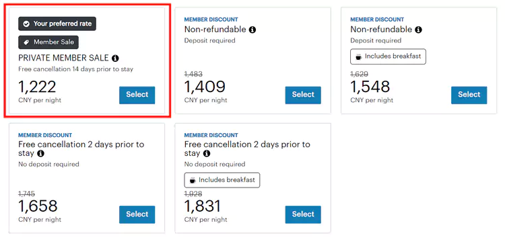The height and width of the screenshot is (242, 505).
Task: Click Includes breakfast tag on 1,831 rate
Action: (222, 180)
